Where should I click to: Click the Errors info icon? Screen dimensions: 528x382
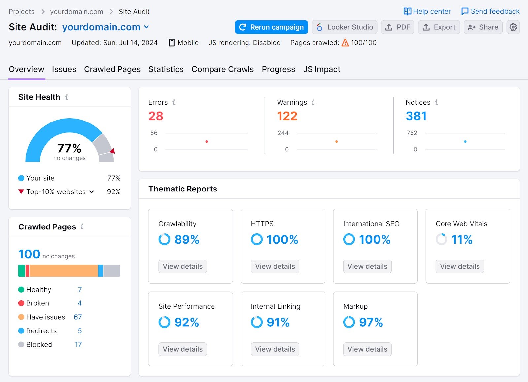(x=174, y=102)
